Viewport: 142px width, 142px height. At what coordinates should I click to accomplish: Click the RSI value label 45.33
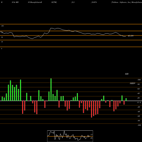tap(131, 36)
